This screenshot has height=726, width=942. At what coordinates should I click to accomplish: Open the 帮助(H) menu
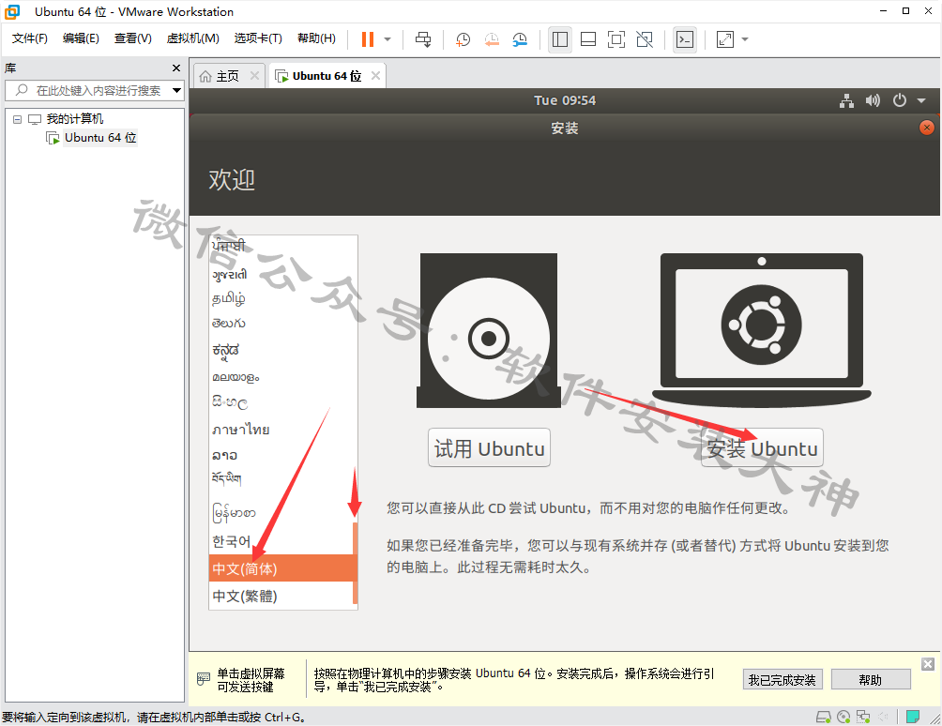point(316,38)
